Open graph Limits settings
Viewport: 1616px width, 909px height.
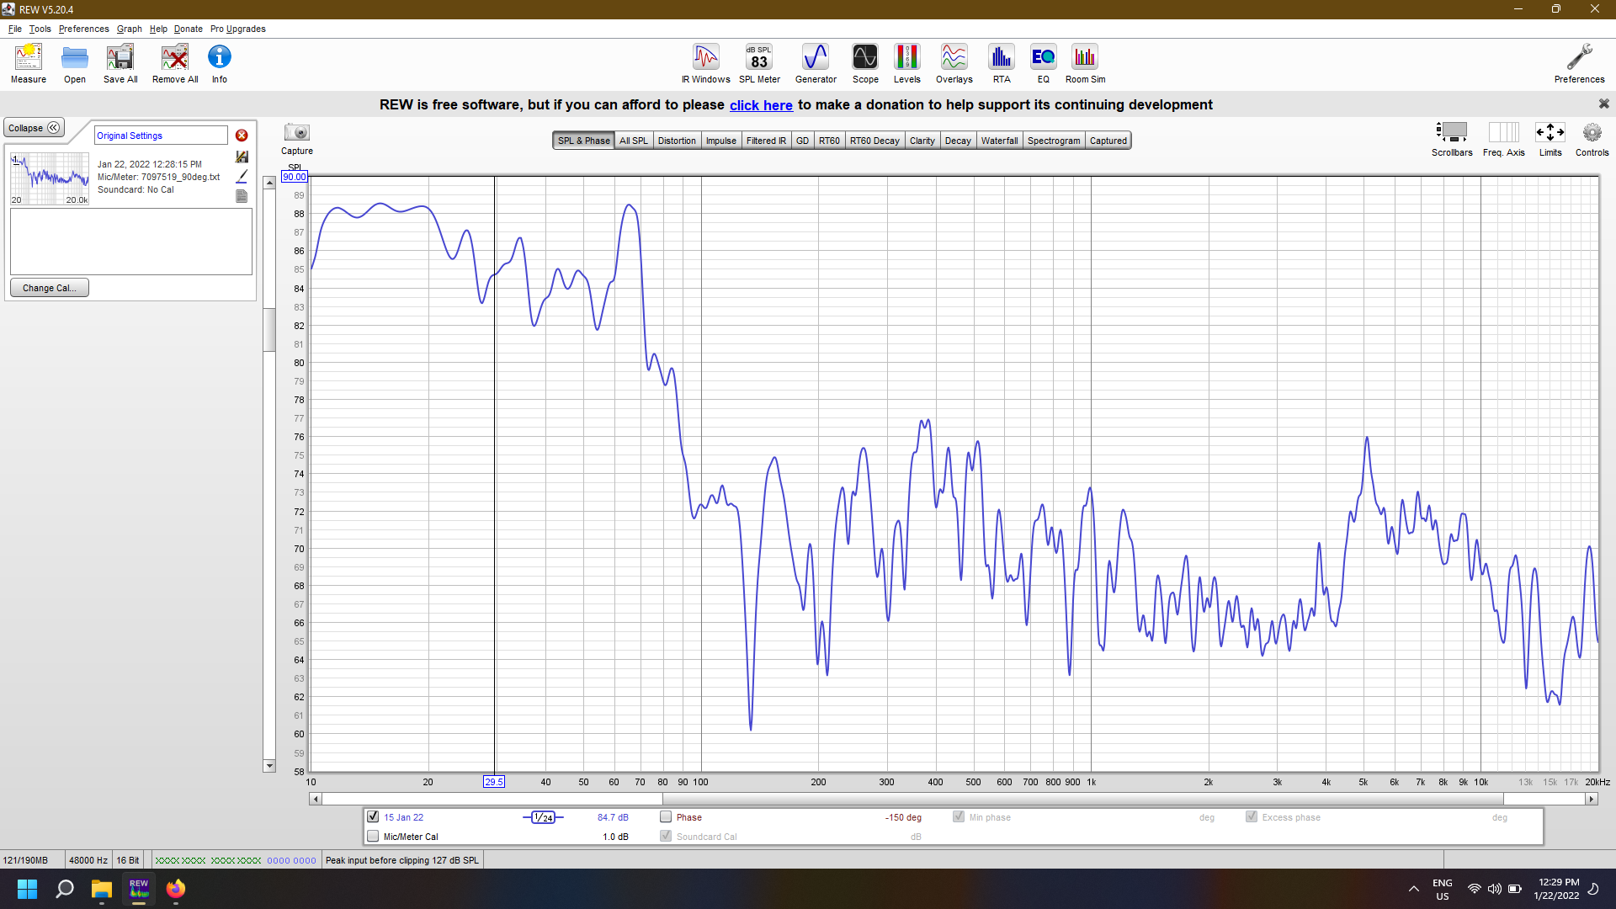coord(1550,139)
